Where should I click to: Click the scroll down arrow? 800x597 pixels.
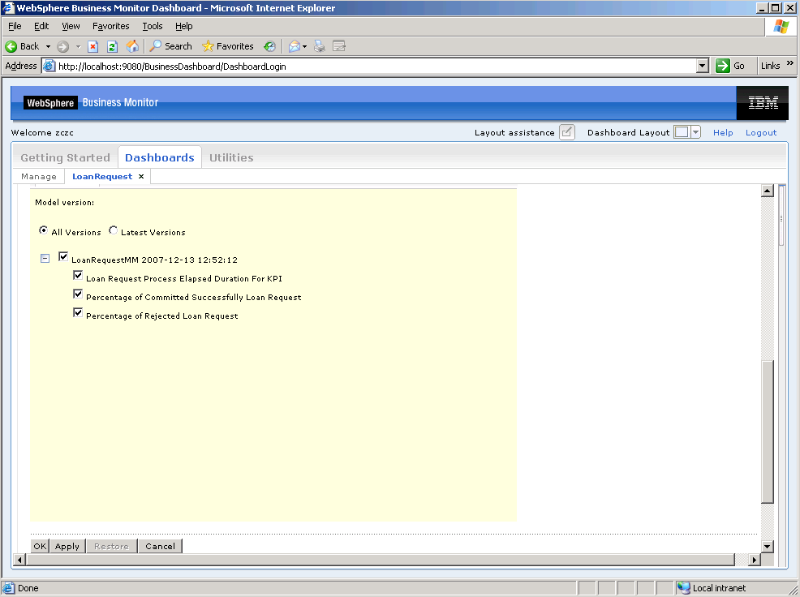768,547
